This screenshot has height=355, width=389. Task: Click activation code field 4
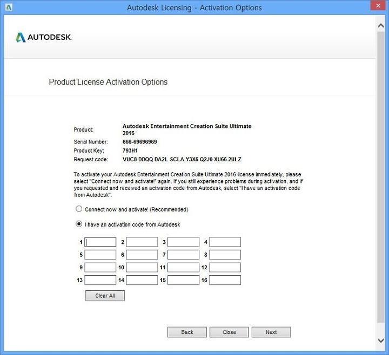[x=225, y=242]
